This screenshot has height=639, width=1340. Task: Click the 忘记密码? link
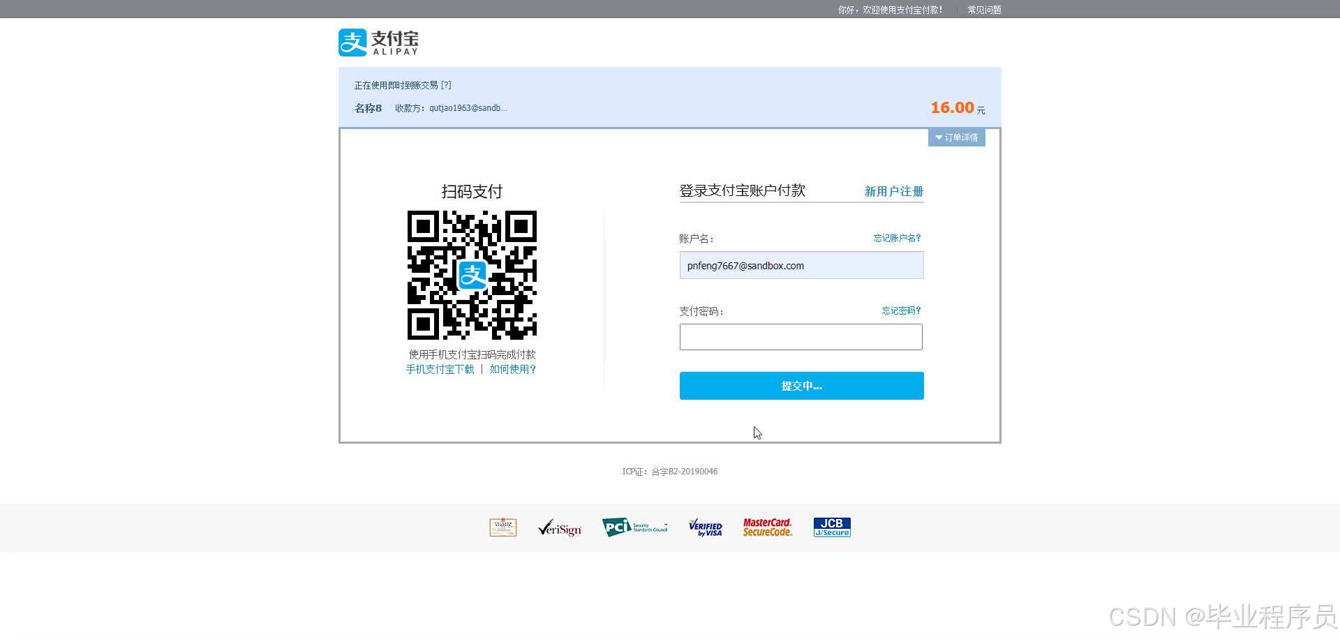(901, 310)
